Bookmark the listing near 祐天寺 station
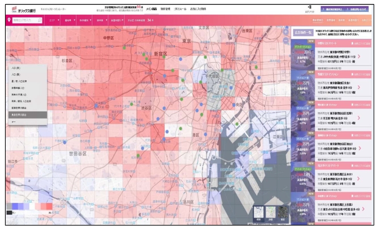 [x=361, y=166]
